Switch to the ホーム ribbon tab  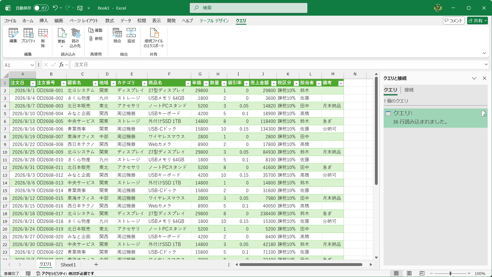point(28,21)
